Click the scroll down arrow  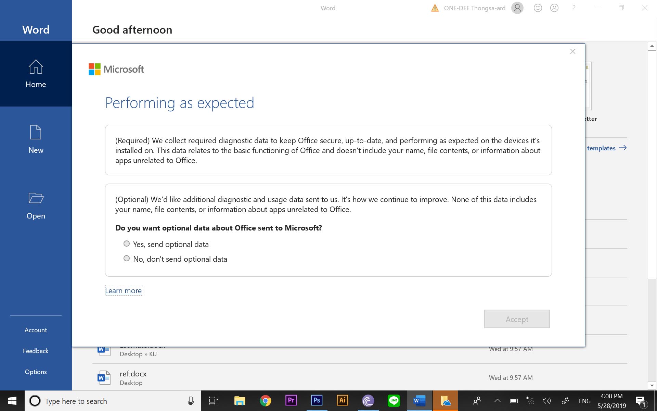(x=652, y=385)
